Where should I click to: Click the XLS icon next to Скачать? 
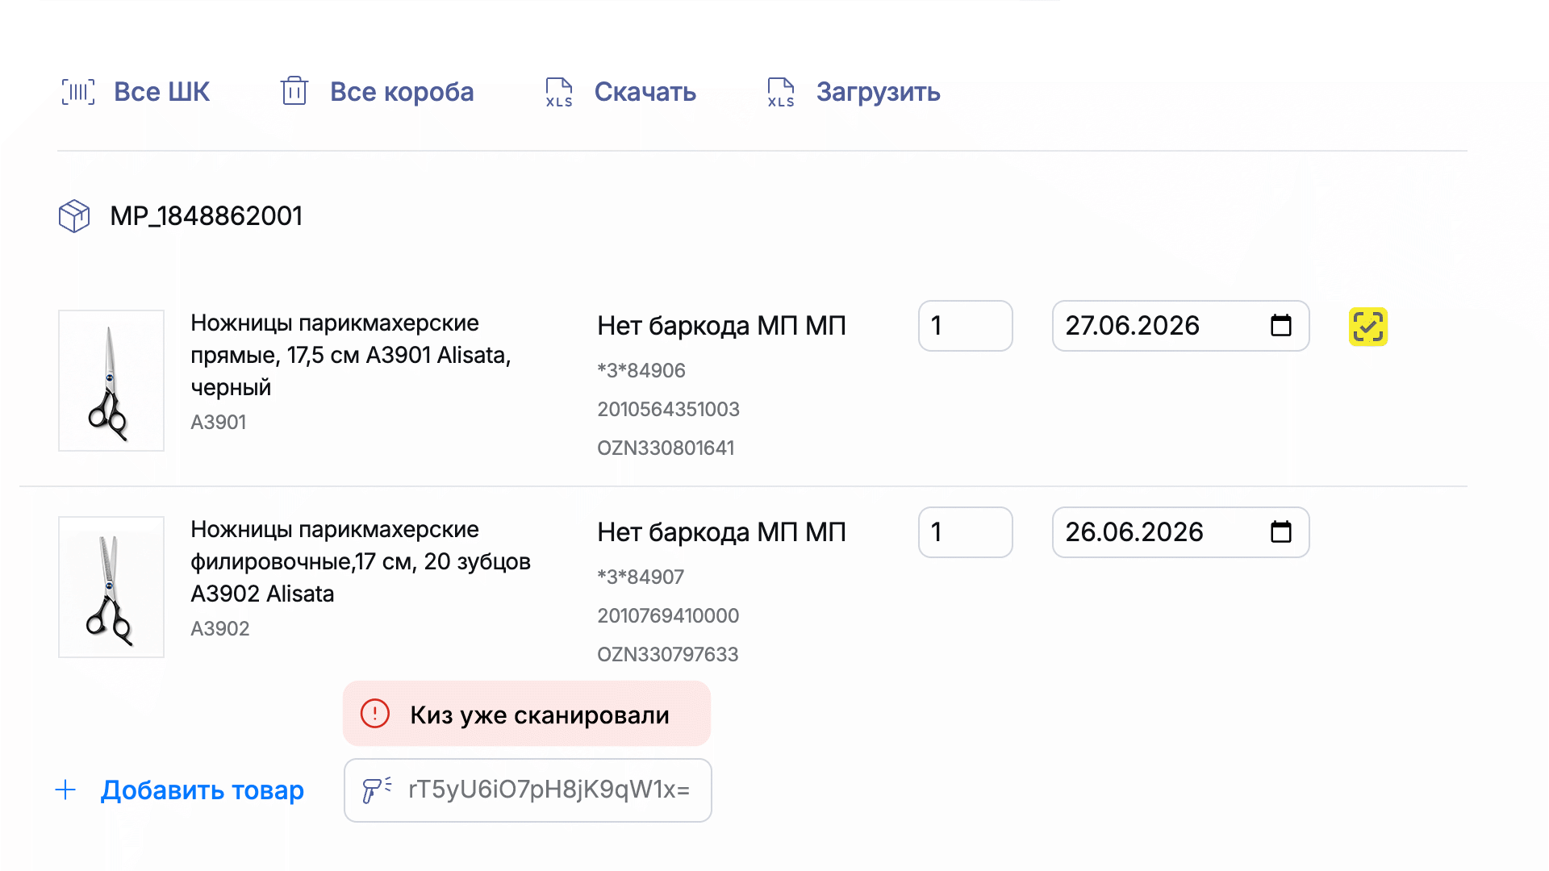pyautogui.click(x=558, y=92)
